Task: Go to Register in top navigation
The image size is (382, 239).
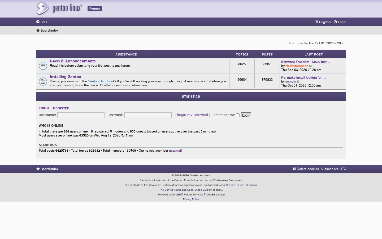Action: click(x=323, y=22)
